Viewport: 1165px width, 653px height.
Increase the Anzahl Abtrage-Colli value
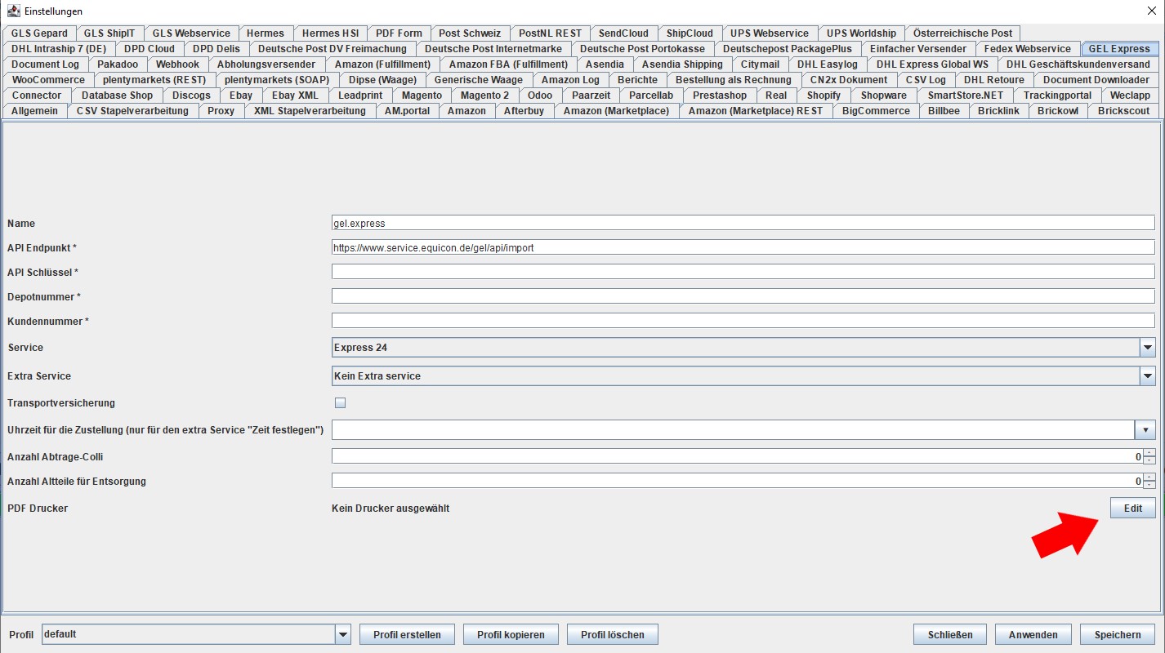tap(1149, 453)
